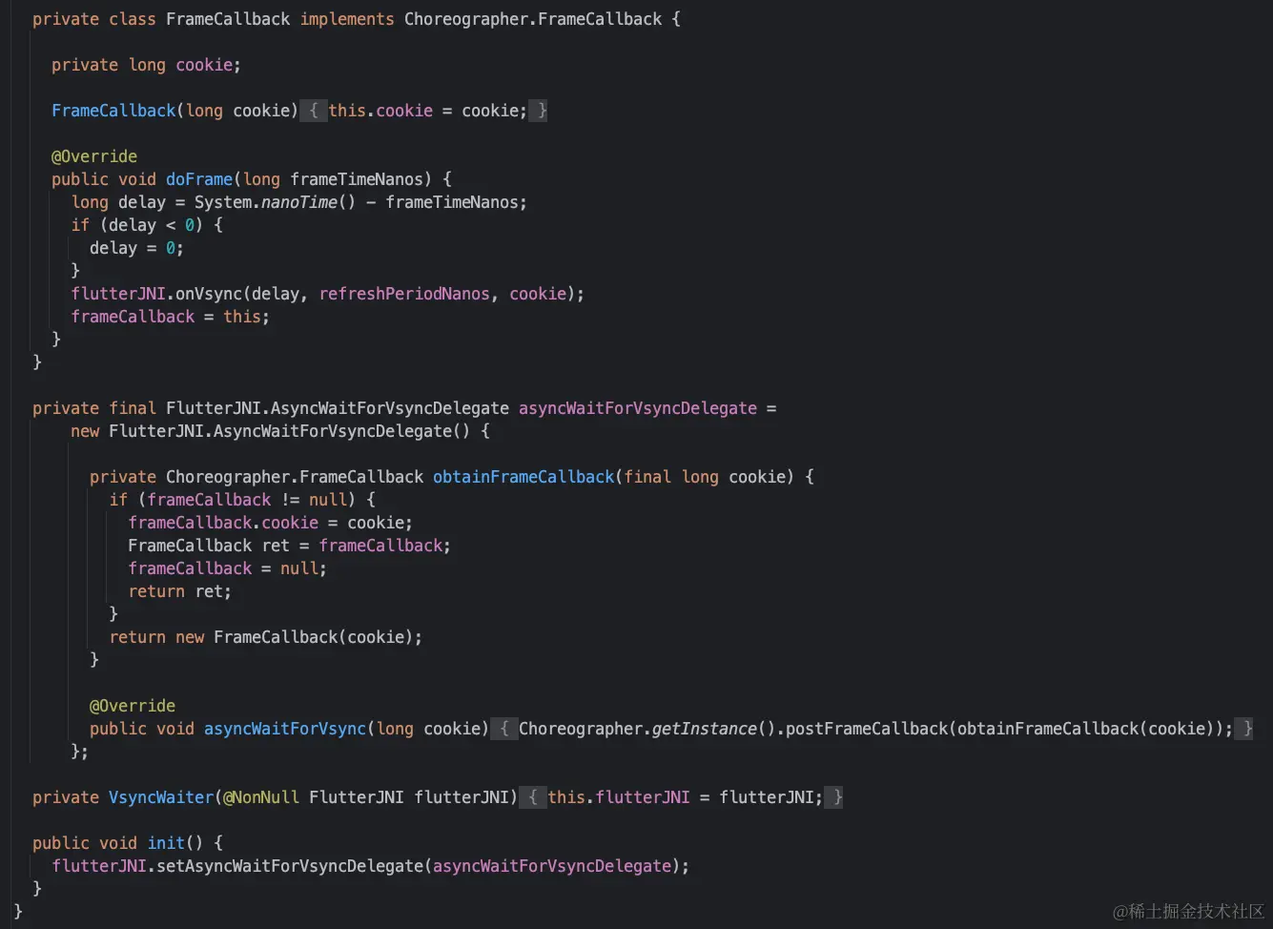Click 'this.cookie' inside the FrameCallback constructor
Screen dimensions: 1273x929
[x=380, y=111]
